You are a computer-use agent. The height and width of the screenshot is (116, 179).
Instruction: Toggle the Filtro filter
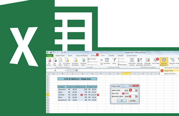coord(114,61)
